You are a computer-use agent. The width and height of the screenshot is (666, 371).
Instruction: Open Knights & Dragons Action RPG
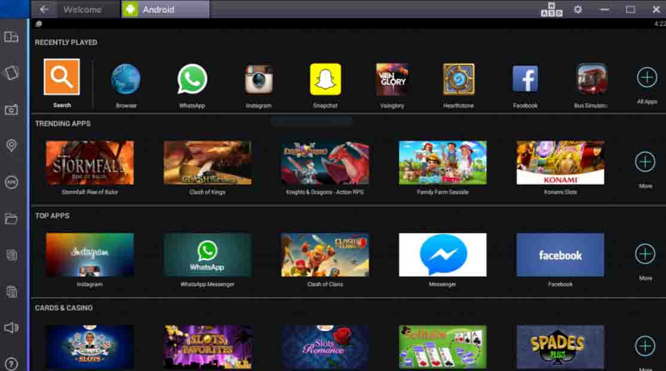[x=325, y=163]
